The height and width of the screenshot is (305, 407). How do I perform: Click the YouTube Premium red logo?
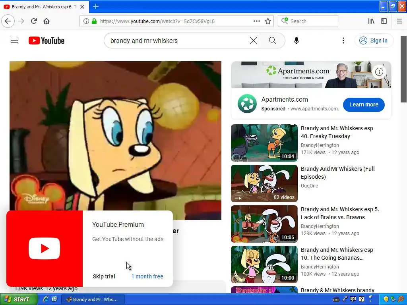45,249
